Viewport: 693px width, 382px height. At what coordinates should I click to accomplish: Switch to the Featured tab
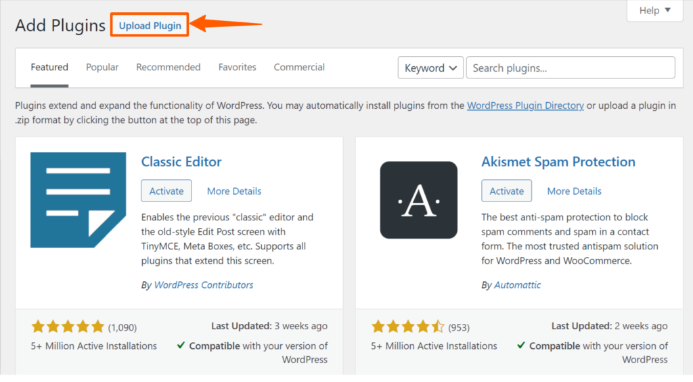click(x=49, y=67)
